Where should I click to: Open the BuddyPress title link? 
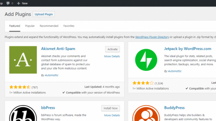click(174, 108)
